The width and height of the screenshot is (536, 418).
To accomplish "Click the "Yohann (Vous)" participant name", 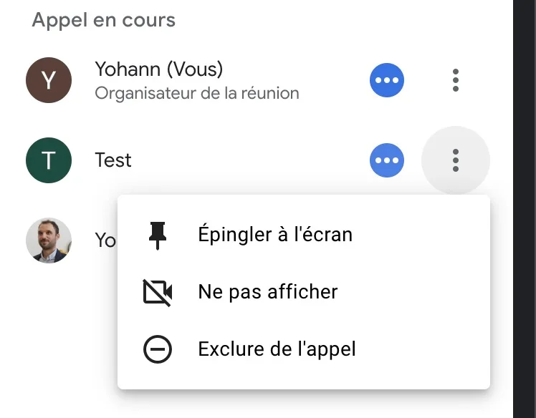I will tap(159, 69).
